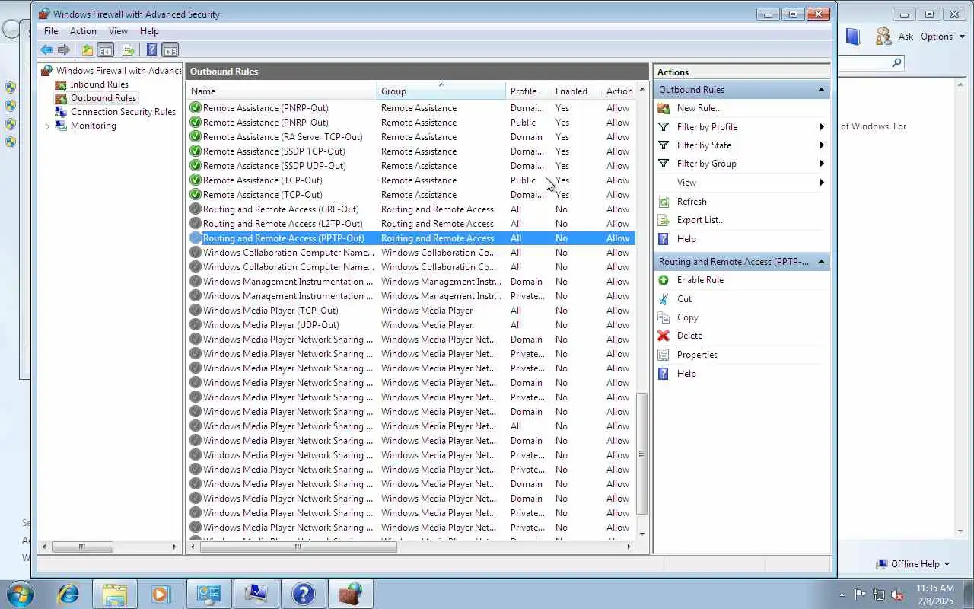Click the console tree horizontal scrollbar thumb
Viewport: 974px width, 609px height.
[x=82, y=547]
